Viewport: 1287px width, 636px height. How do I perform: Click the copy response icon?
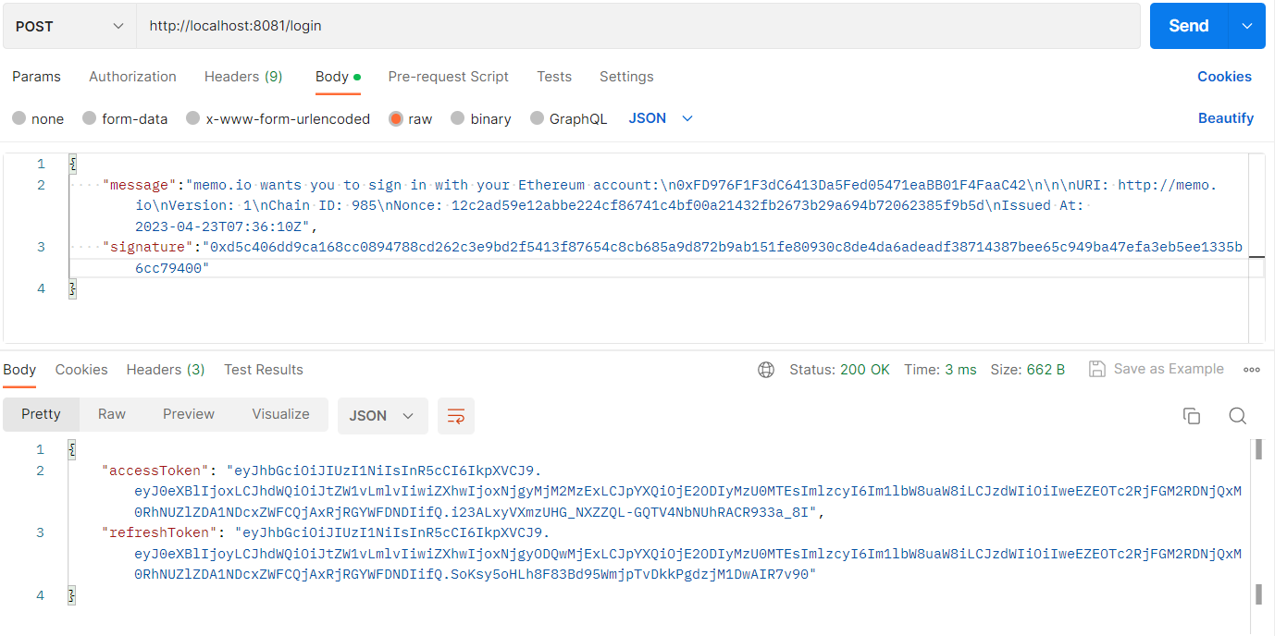(1192, 416)
